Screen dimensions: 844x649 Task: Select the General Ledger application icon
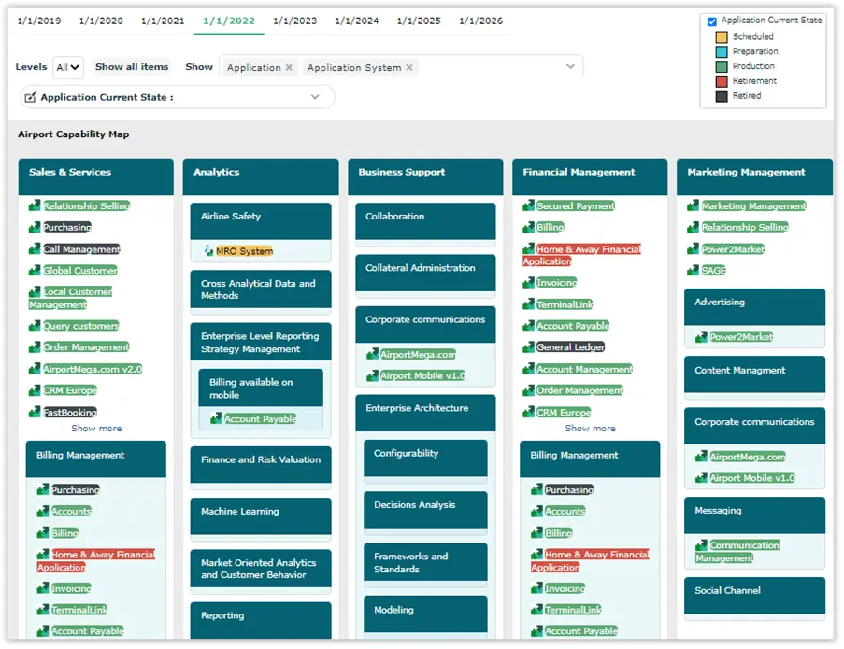click(529, 346)
